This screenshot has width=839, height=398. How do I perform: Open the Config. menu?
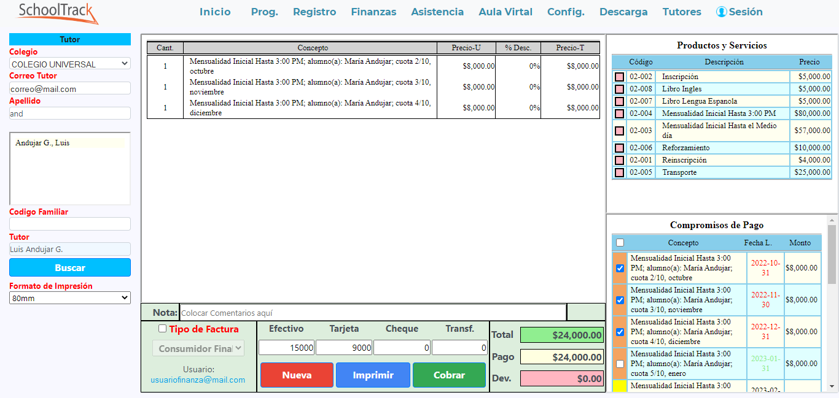coord(566,12)
